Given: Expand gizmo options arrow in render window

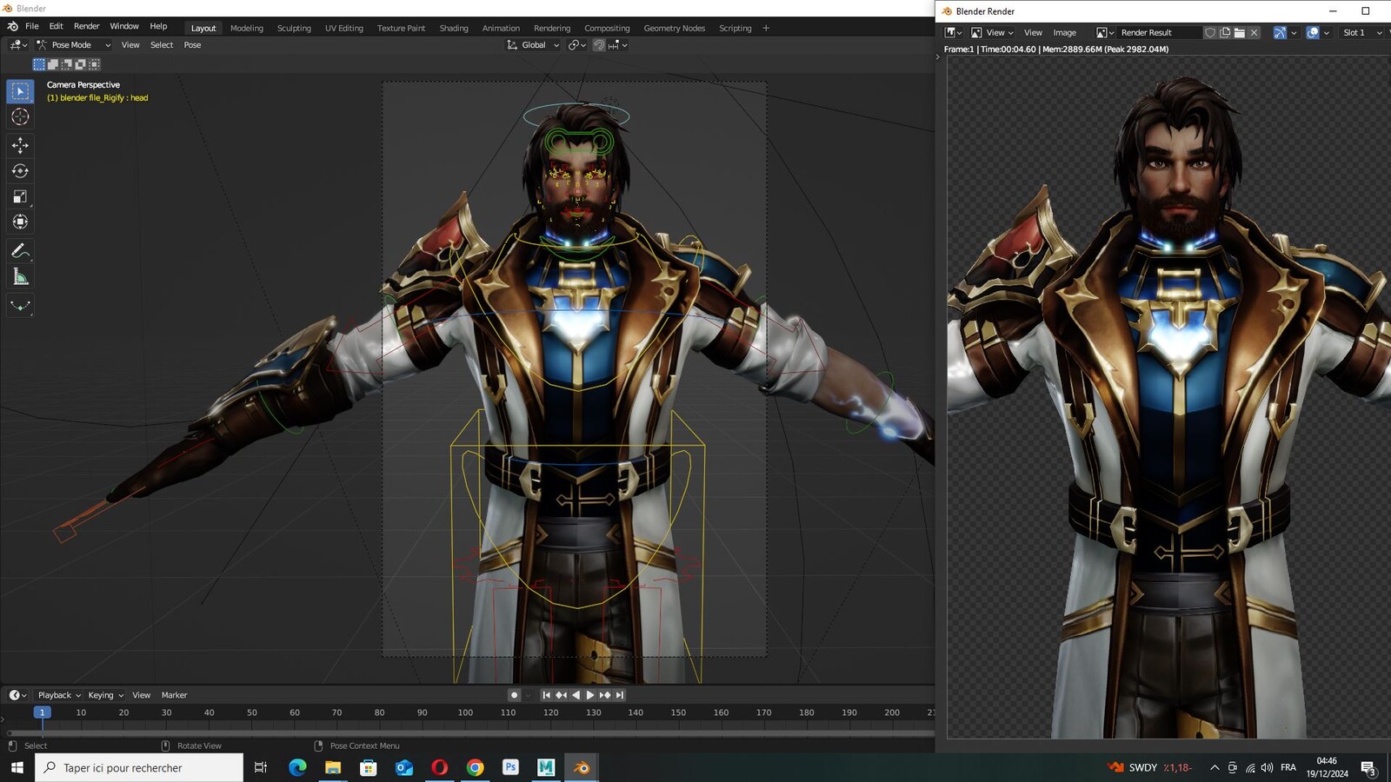Looking at the screenshot, I should (x=1294, y=32).
